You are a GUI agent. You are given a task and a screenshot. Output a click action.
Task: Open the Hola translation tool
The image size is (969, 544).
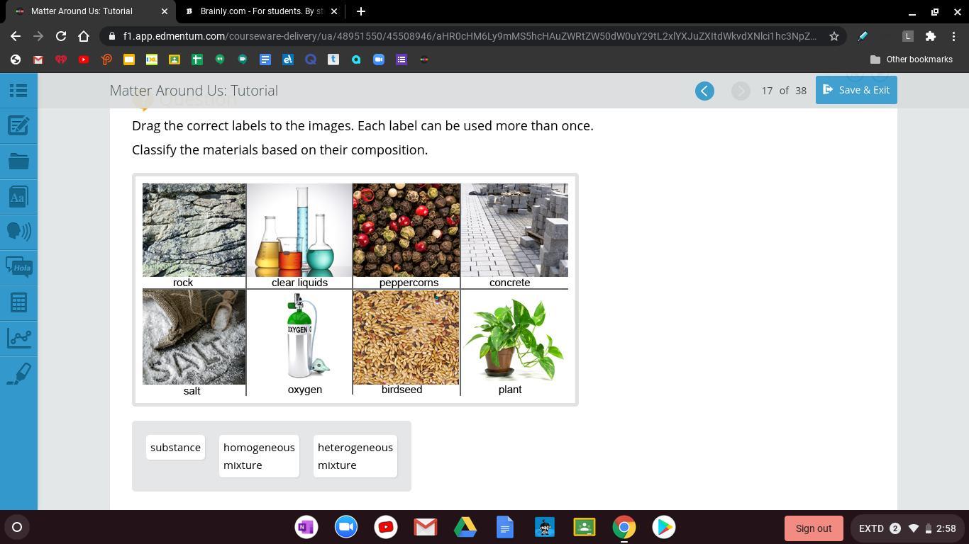coord(18,268)
